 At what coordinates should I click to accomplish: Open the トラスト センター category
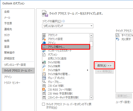tap(12, 83)
